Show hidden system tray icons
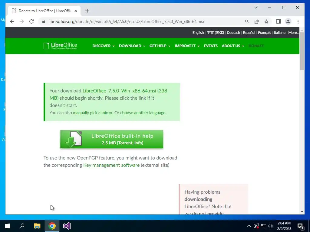310x232 pixels. click(x=249, y=226)
